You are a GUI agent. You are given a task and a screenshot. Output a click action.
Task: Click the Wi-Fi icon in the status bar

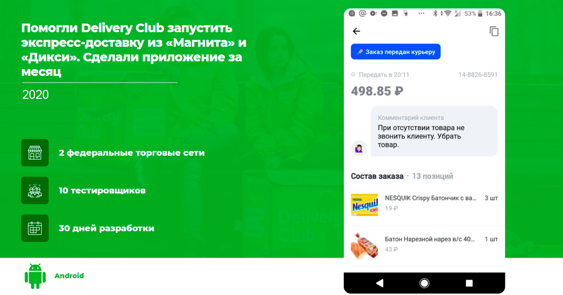click(x=448, y=14)
